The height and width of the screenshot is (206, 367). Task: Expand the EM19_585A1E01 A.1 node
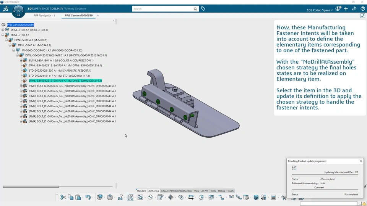click(21, 60)
